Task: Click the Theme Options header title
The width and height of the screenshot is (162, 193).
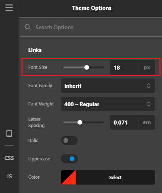Action: pos(92,8)
